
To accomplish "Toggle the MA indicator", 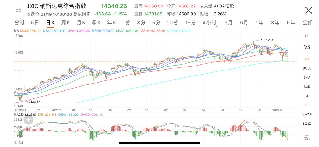I will [307, 59].
